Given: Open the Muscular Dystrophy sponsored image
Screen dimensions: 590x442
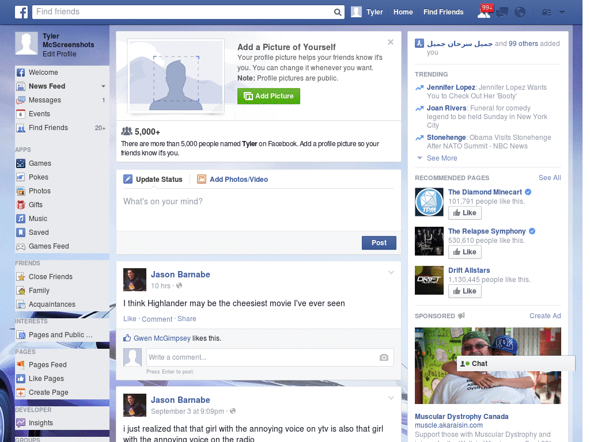Looking at the screenshot, I should pos(487,365).
